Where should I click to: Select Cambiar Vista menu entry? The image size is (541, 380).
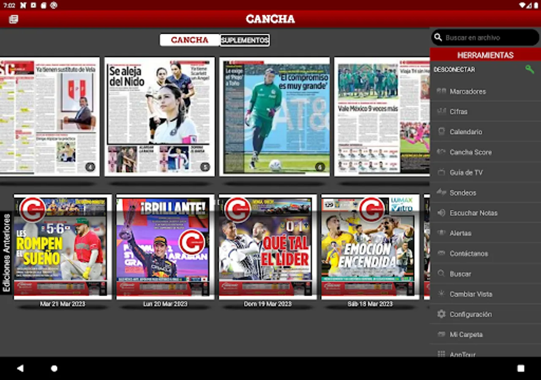pos(485,294)
